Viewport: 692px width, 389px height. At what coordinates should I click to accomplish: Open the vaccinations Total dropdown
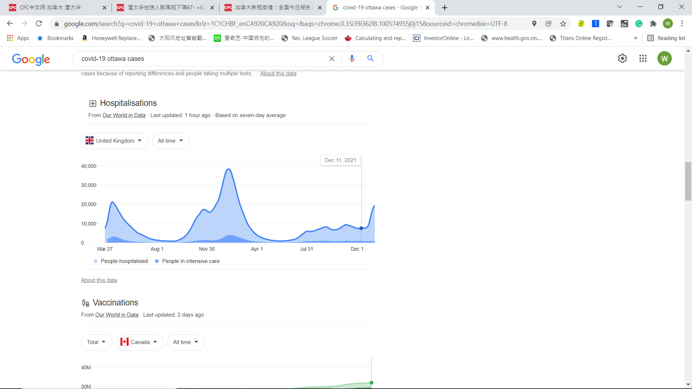(x=97, y=342)
